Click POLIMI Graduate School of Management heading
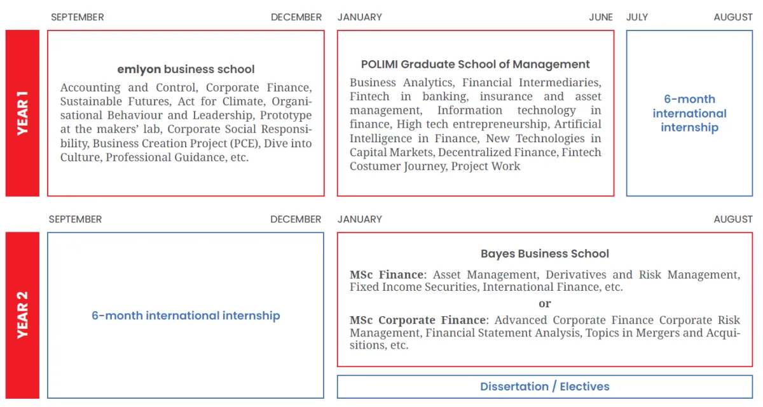Screen dimensions: 763x407 point(475,64)
